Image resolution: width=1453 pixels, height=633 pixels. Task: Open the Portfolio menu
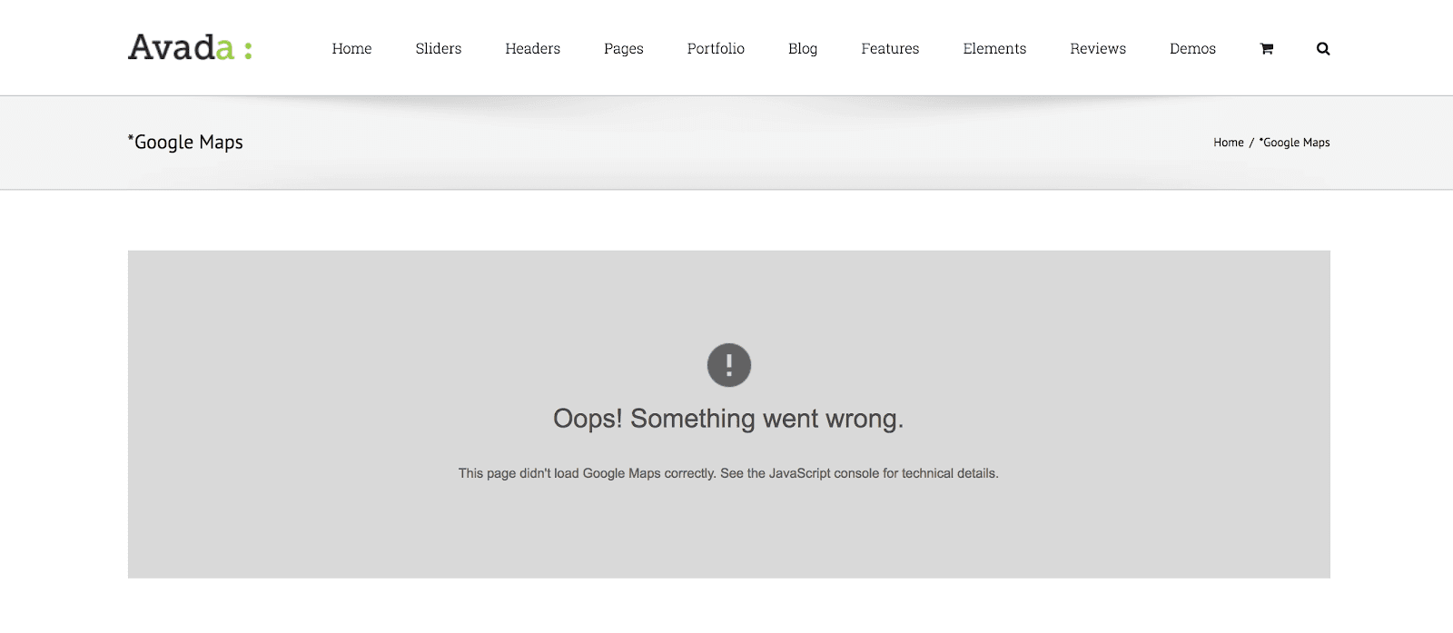click(x=716, y=49)
